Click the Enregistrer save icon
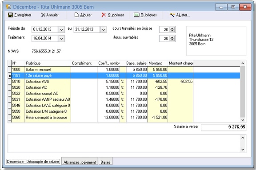This screenshot has height=170, width=256. coord(10,15)
